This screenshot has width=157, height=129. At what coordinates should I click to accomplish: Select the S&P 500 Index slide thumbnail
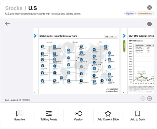[x=138, y=61]
